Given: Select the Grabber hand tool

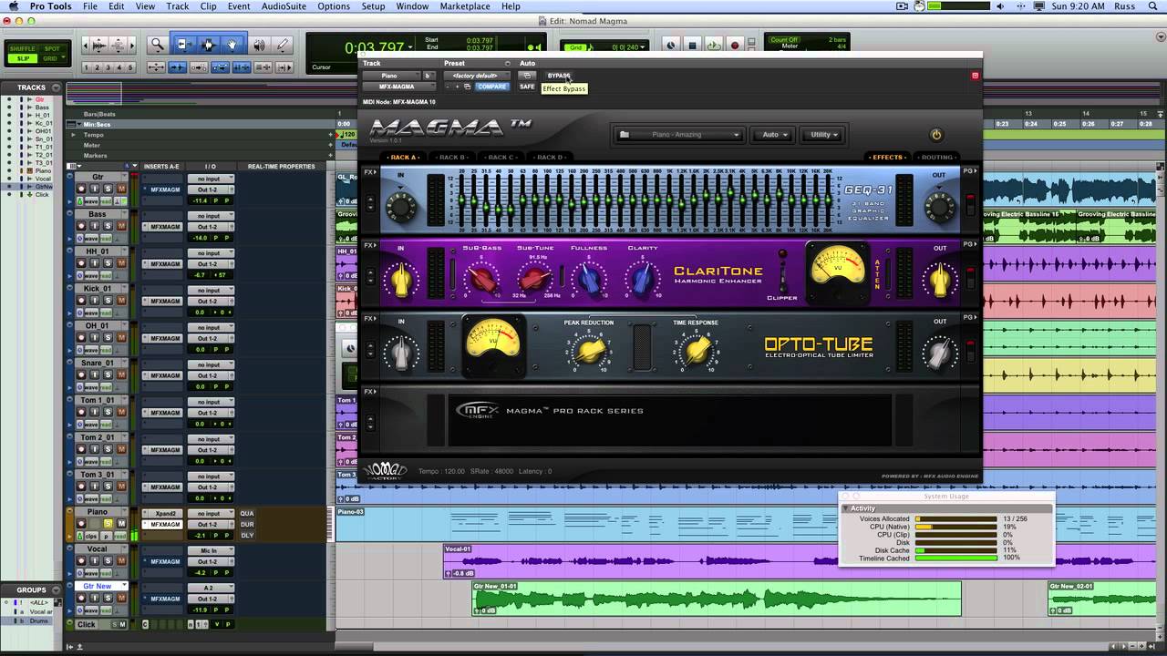Looking at the screenshot, I should (x=232, y=45).
